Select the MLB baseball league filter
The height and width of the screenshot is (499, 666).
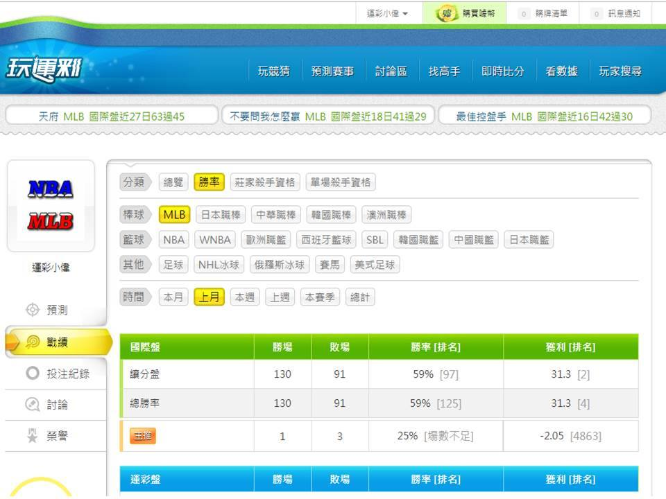click(174, 214)
